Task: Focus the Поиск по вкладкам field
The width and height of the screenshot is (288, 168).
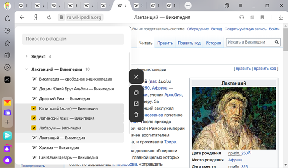Action: pos(73,39)
